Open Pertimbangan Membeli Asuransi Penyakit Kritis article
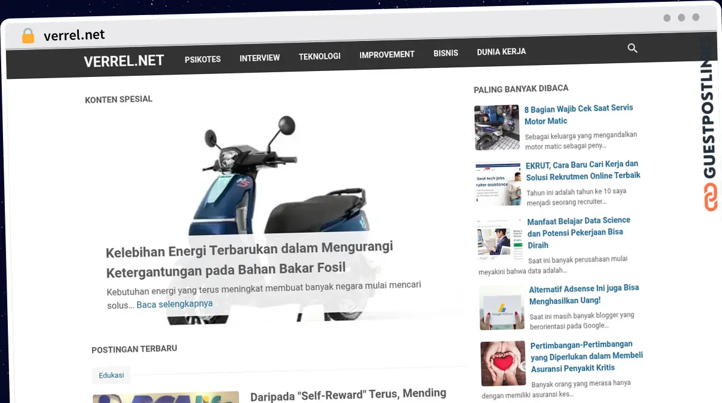The height and width of the screenshot is (403, 722). pos(587,356)
